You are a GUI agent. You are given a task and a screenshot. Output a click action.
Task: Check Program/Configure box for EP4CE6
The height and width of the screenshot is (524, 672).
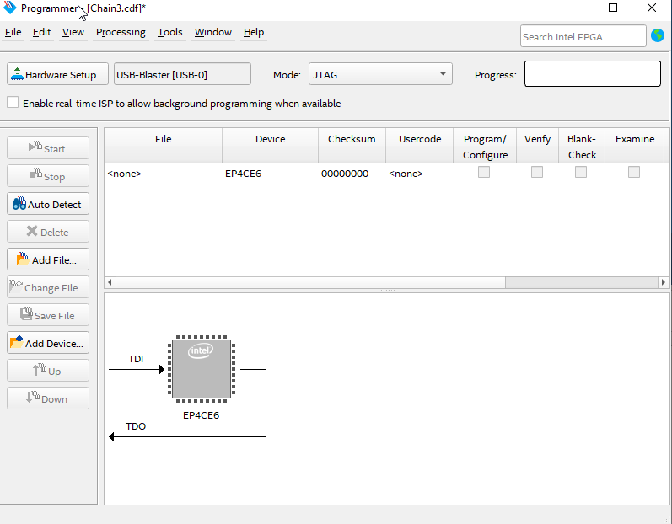484,173
